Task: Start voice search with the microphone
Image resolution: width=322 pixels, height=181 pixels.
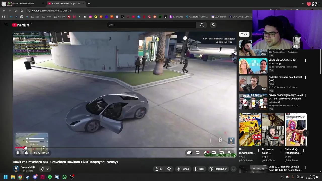Action: coord(213,25)
